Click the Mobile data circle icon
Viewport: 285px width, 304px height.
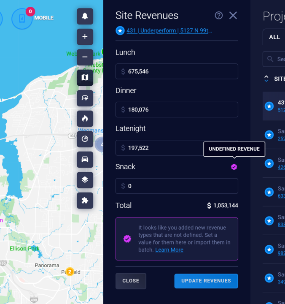22,19
